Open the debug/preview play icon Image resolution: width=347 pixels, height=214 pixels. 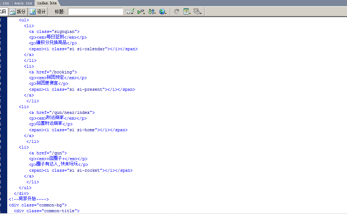140,12
